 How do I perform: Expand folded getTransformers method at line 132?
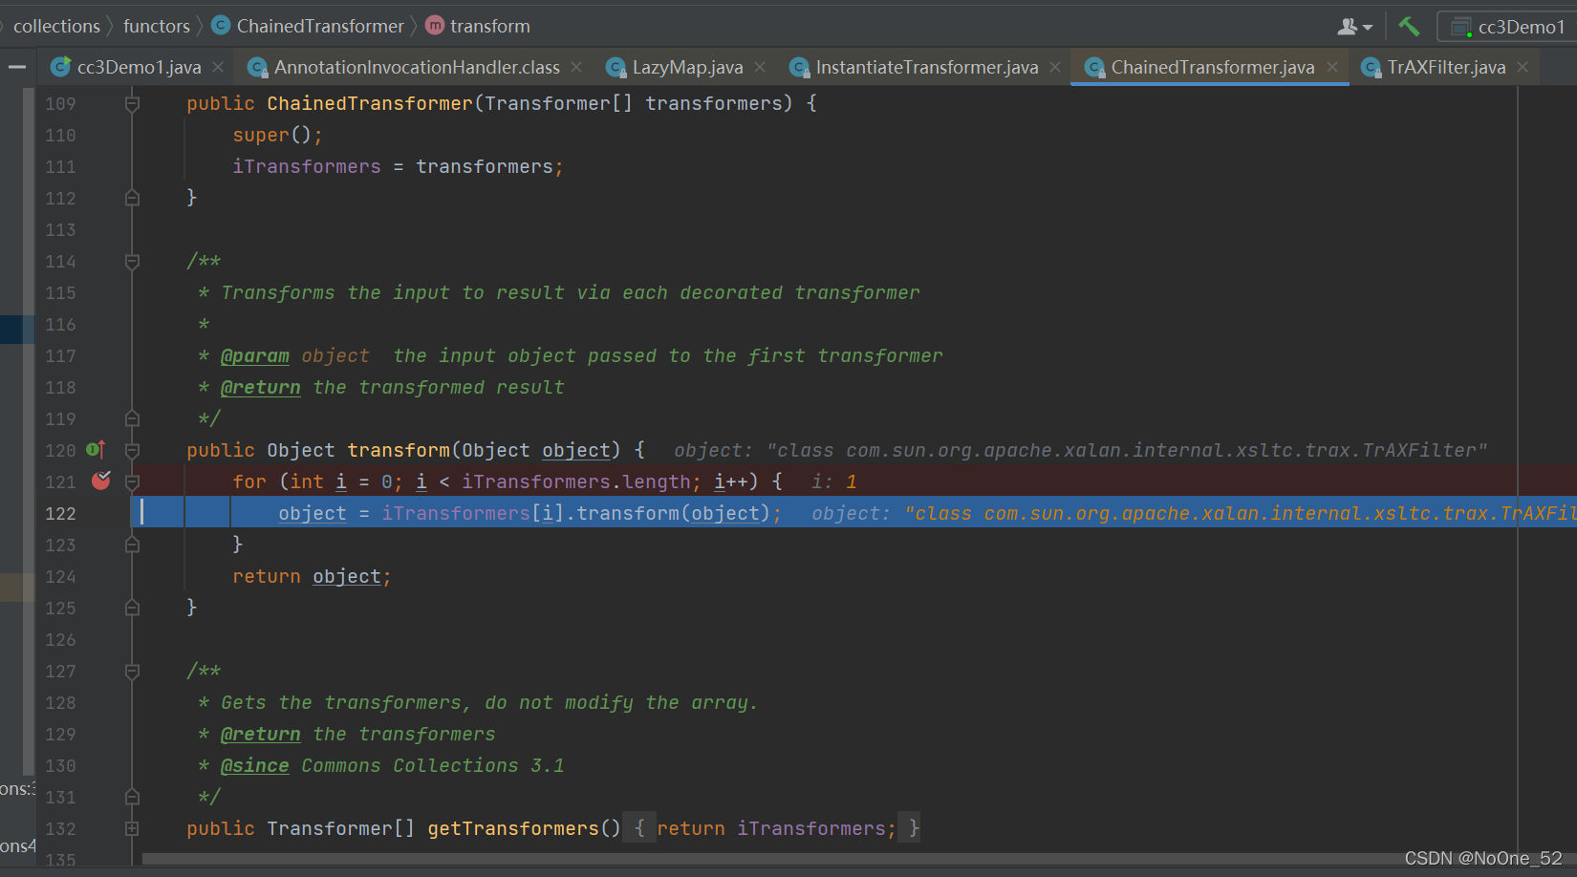pyautogui.click(x=133, y=828)
